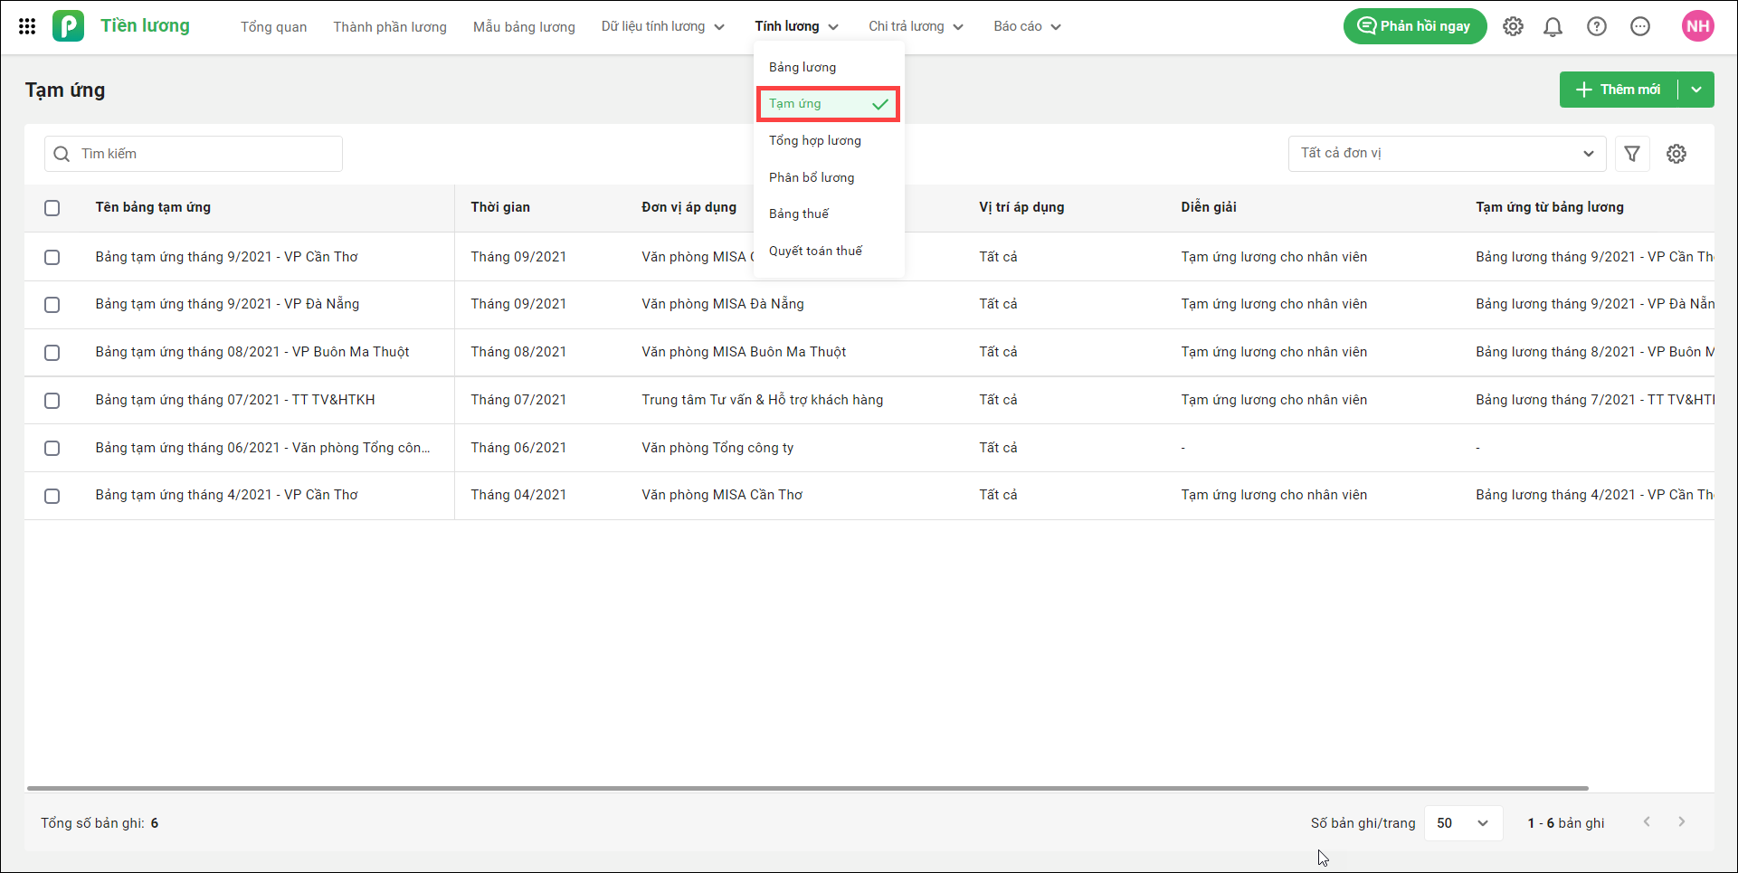Open table column settings gear

tap(1676, 154)
